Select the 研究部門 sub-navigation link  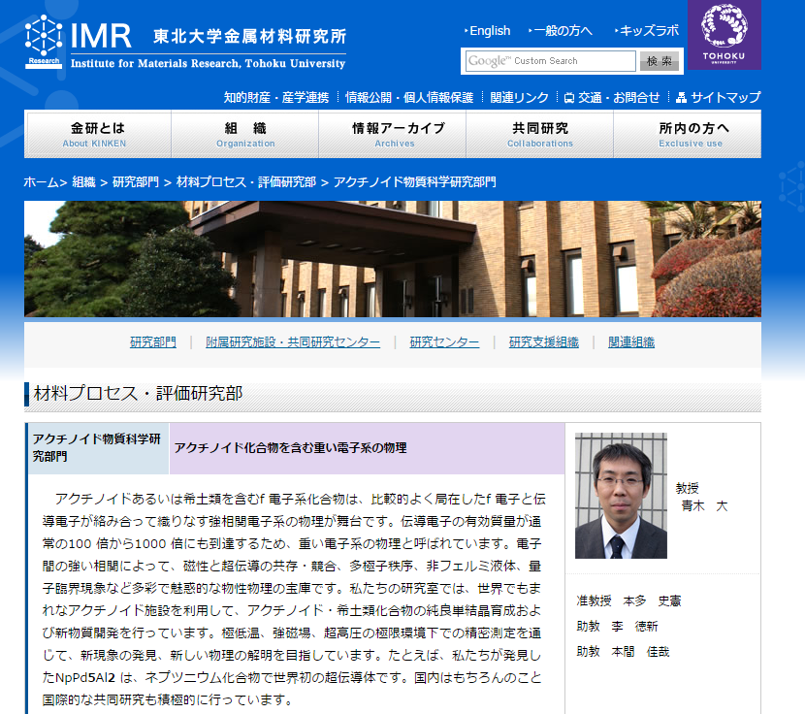[x=153, y=342]
